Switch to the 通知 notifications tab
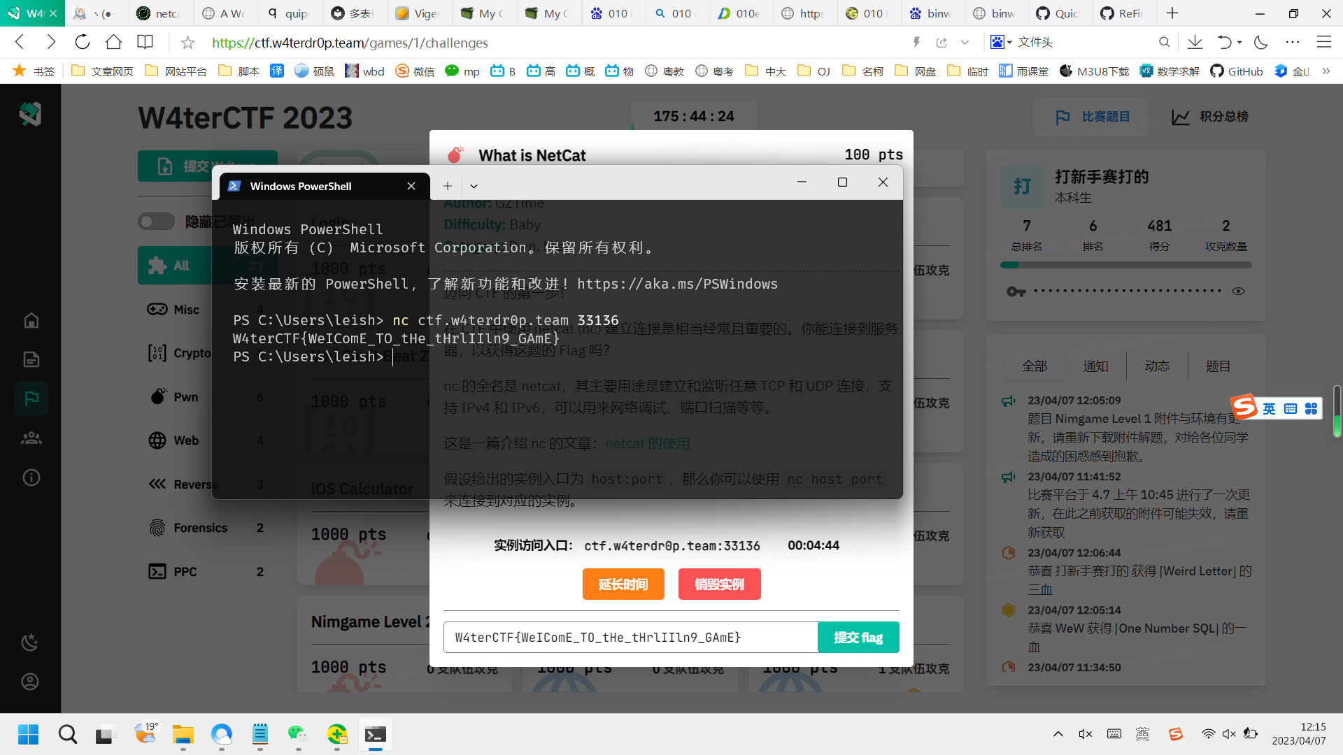 pos(1095,366)
